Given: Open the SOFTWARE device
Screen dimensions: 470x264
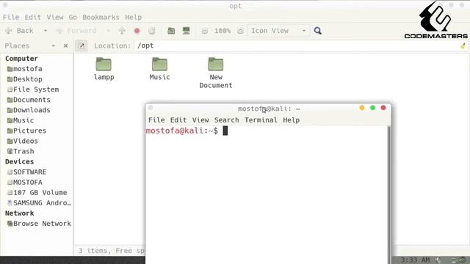Looking at the screenshot, I should (x=26, y=172).
